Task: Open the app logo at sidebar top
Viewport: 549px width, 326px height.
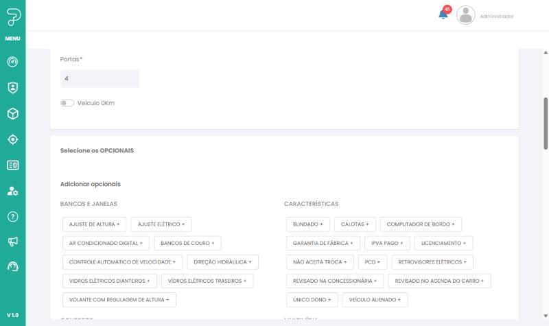Action: (x=13, y=16)
